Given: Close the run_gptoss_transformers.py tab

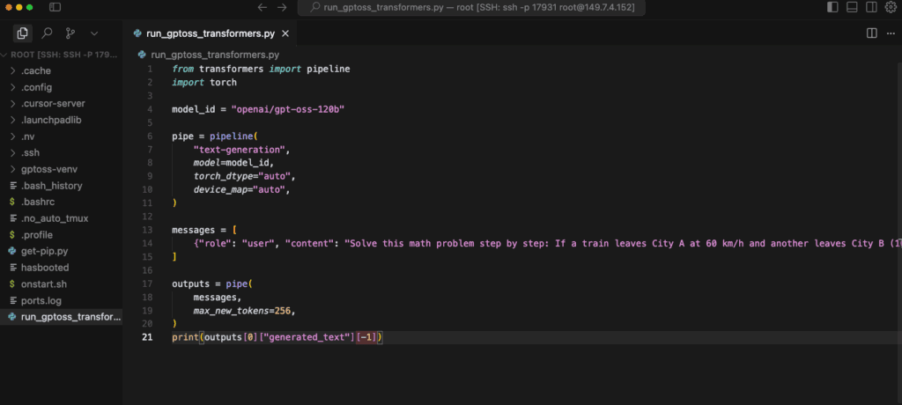Looking at the screenshot, I should point(285,33).
